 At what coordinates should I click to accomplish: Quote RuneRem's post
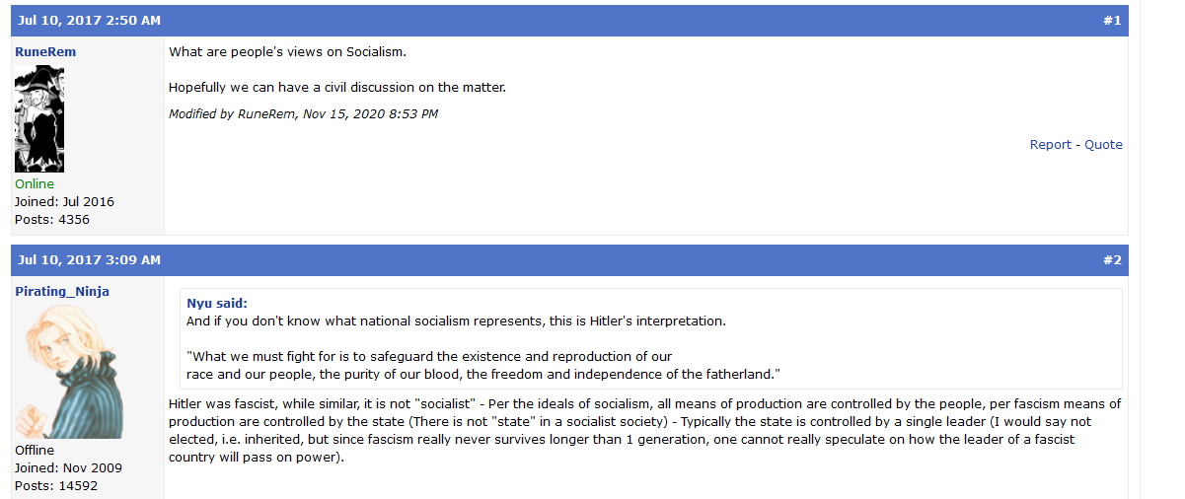[1104, 144]
